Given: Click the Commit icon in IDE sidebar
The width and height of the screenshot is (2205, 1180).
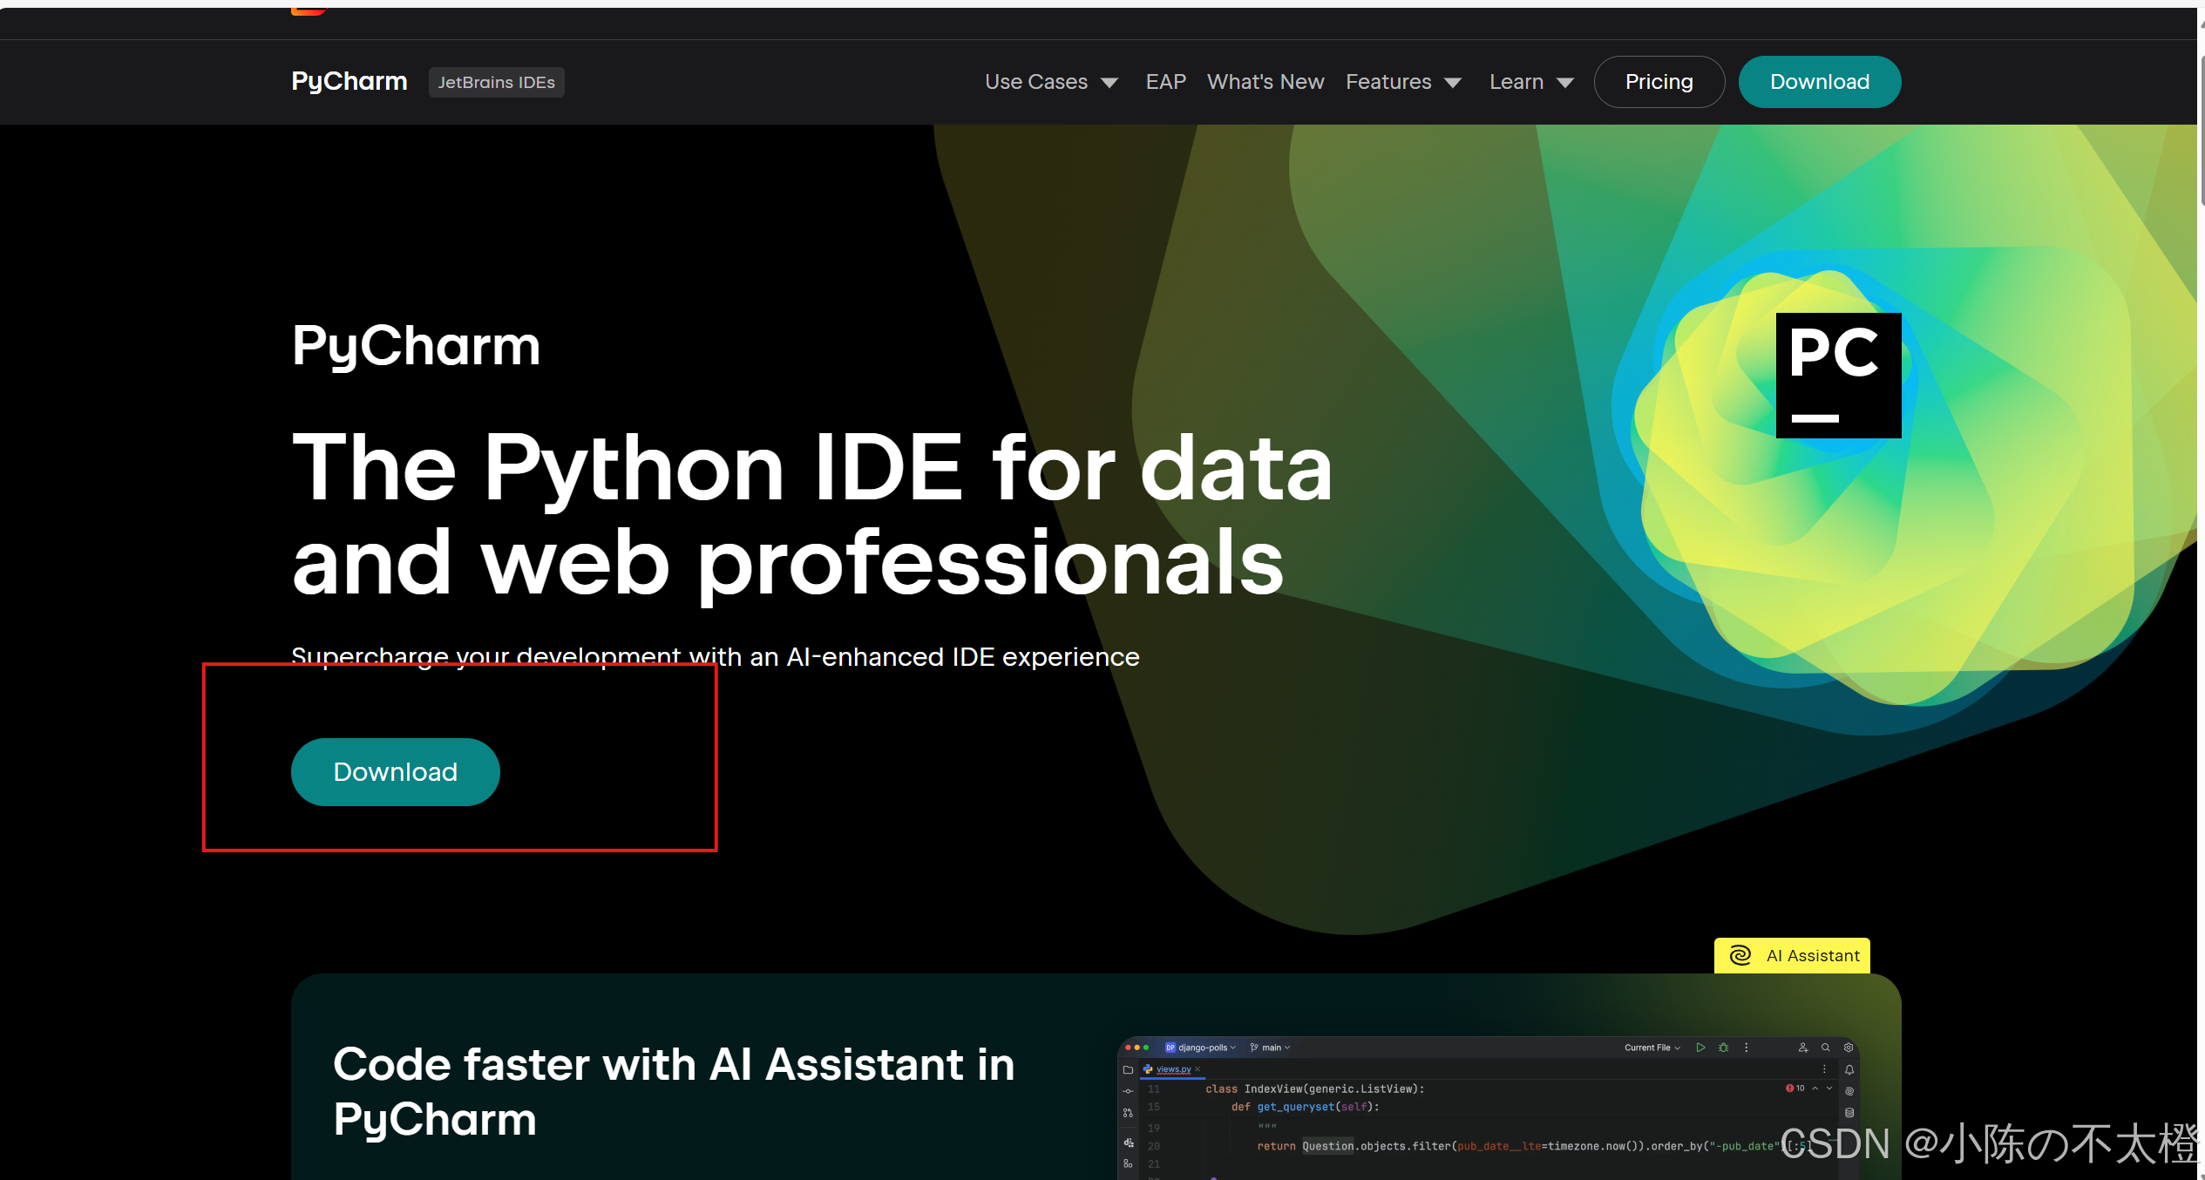Looking at the screenshot, I should (1128, 1091).
